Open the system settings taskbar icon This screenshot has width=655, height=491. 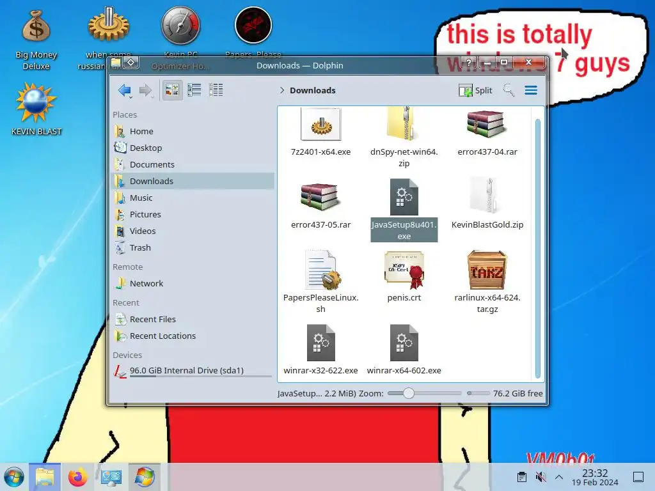[111, 477]
